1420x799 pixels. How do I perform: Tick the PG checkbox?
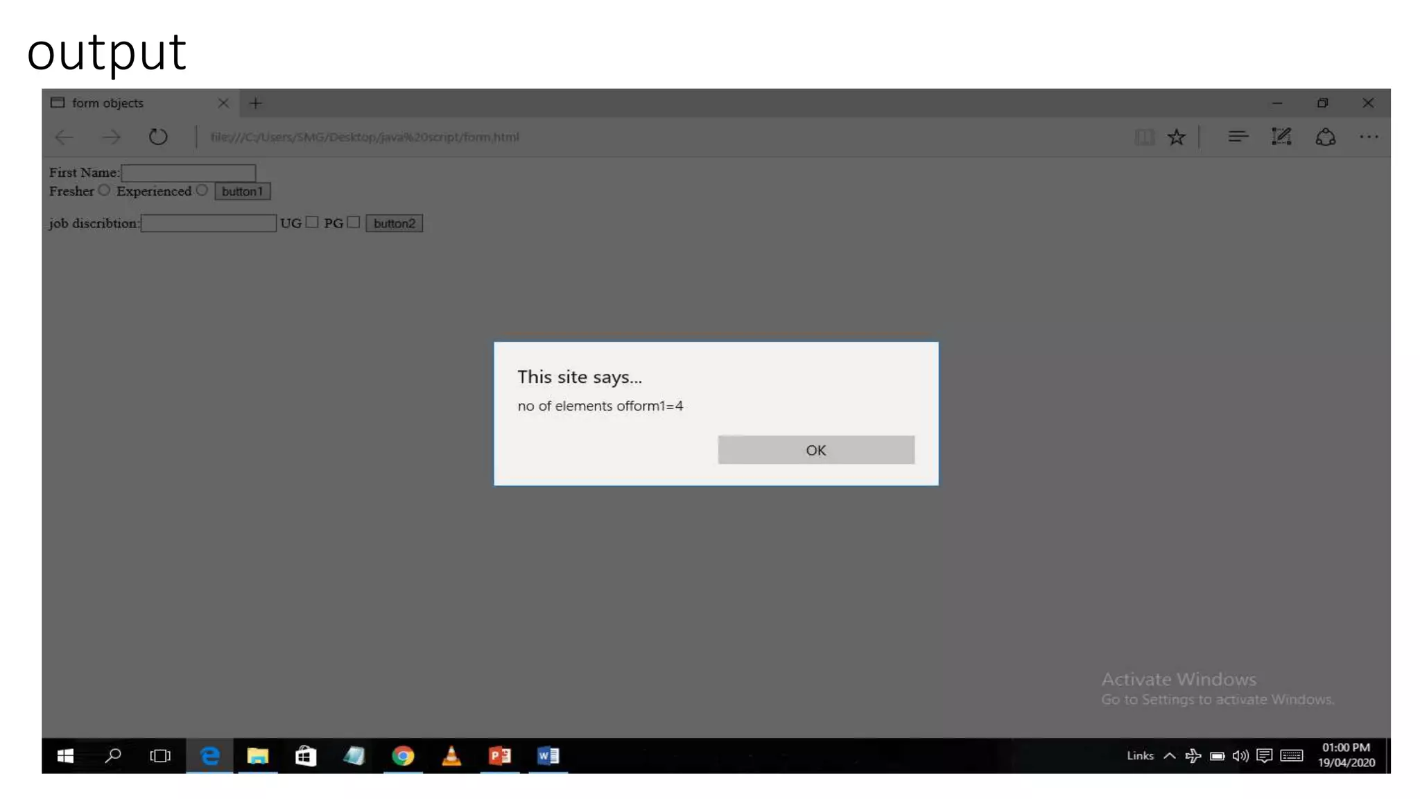tap(354, 222)
